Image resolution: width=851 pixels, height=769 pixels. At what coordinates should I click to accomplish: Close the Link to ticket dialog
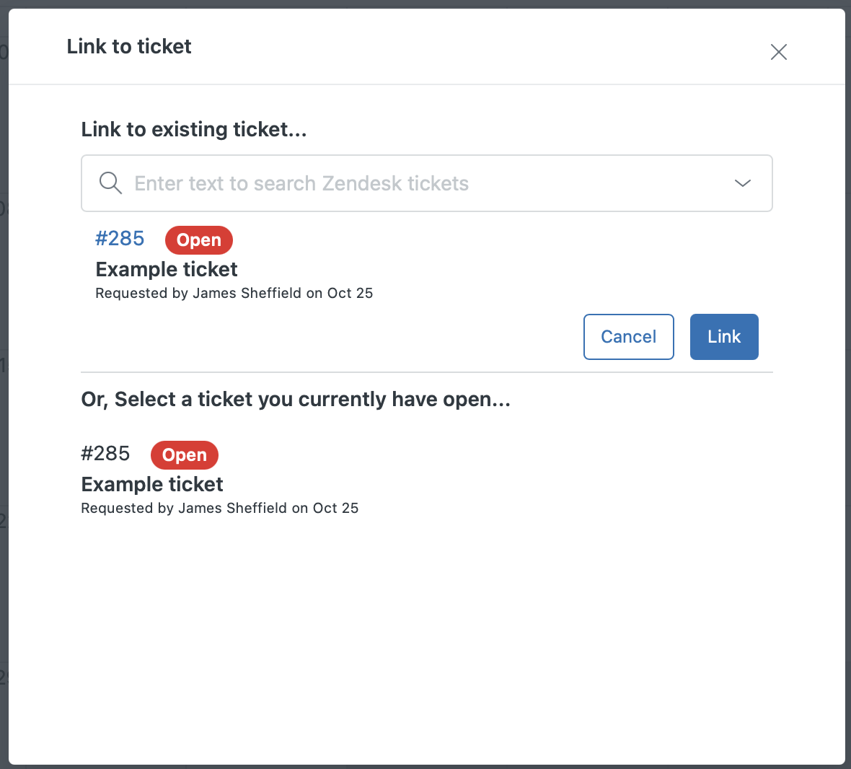pos(778,52)
